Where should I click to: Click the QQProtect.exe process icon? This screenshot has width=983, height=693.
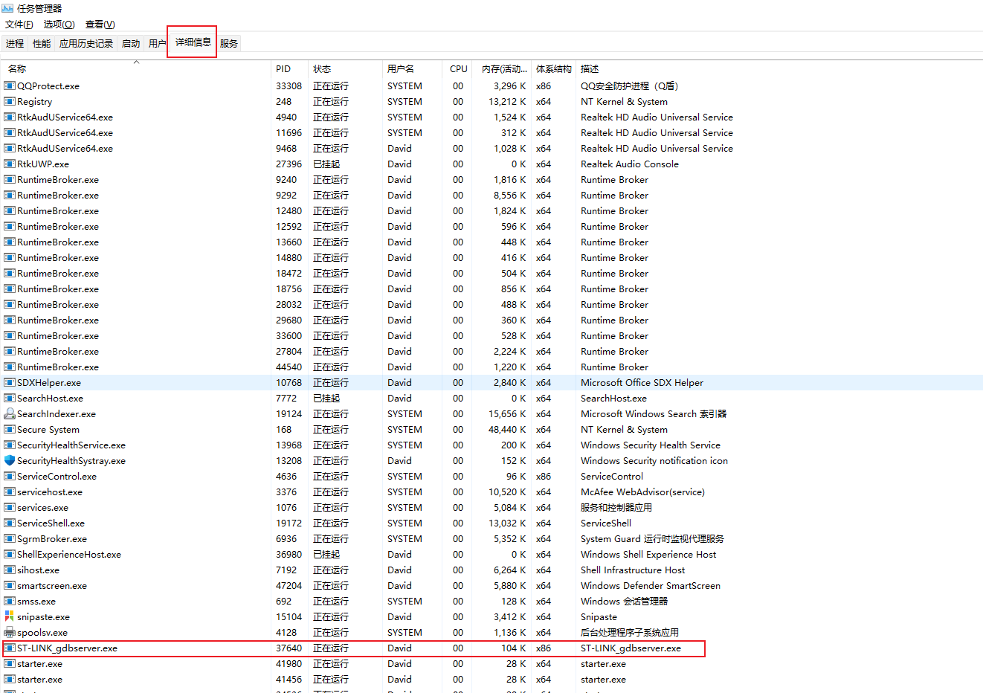tap(10, 86)
